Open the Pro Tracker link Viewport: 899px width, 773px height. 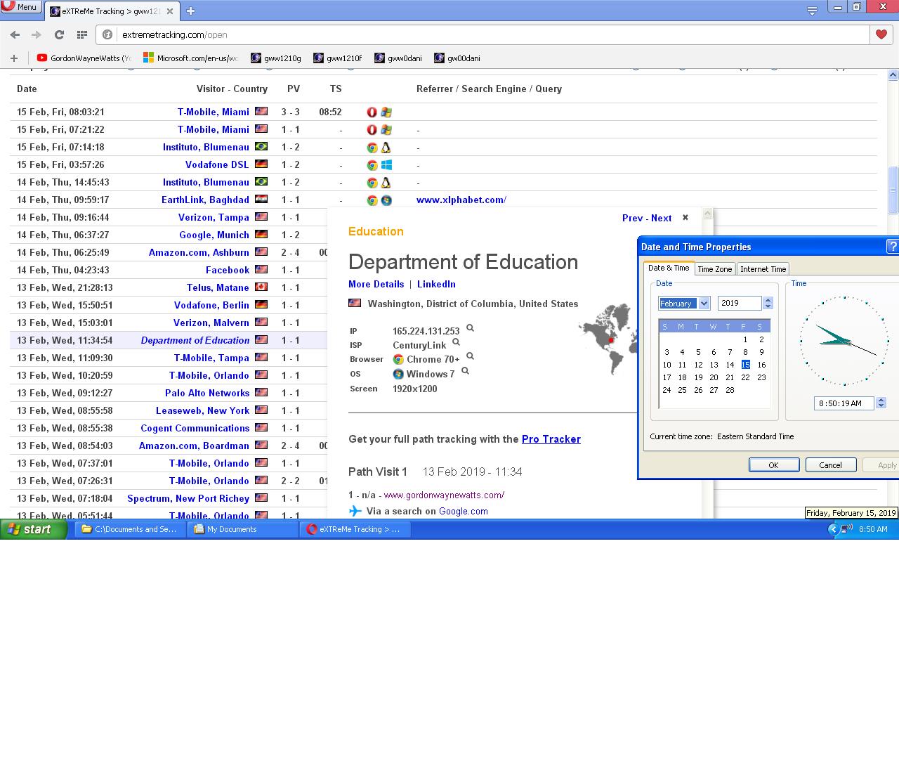click(551, 439)
